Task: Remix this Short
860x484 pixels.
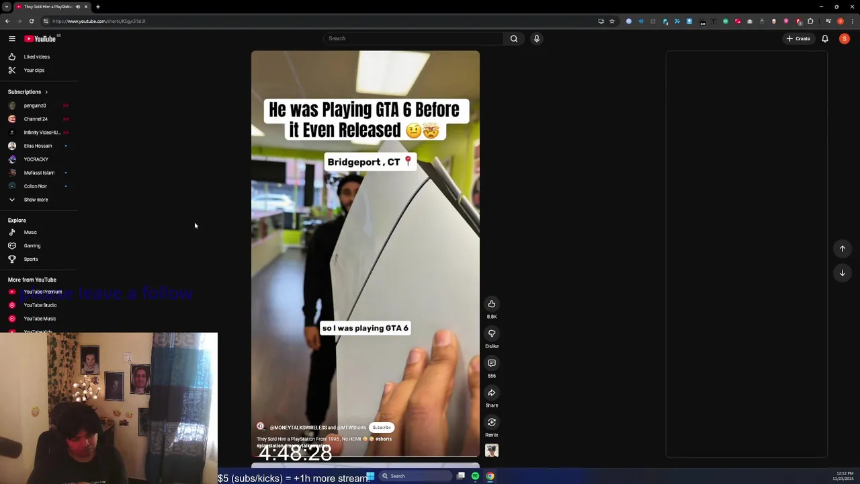Action: pyautogui.click(x=492, y=422)
